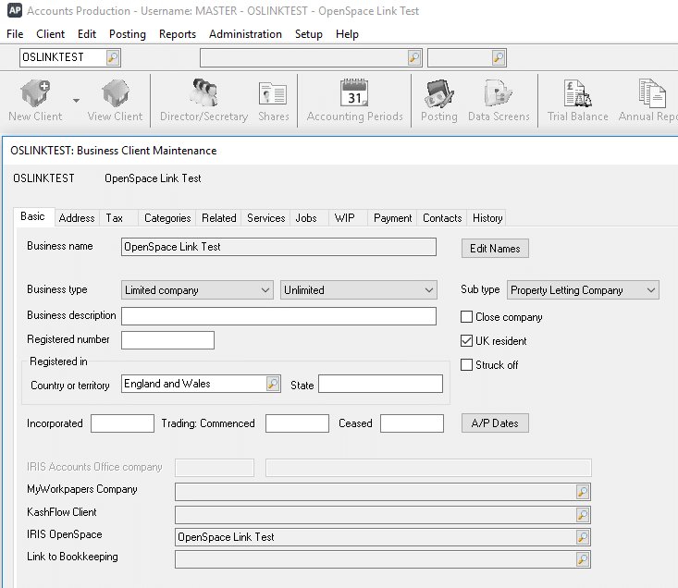Click the Ceased date field
The image size is (678, 588).
[412, 423]
